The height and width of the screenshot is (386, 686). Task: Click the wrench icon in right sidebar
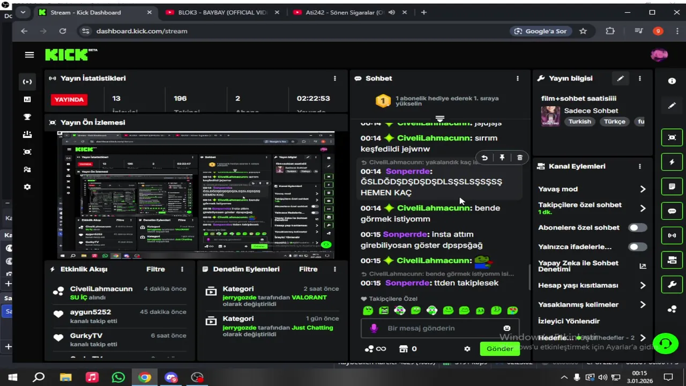point(672,285)
